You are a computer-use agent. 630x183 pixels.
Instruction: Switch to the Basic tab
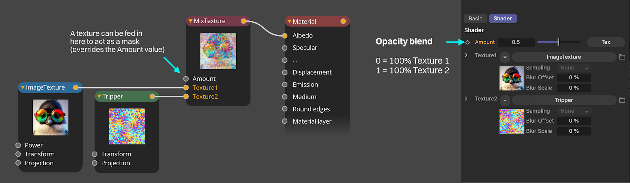pos(475,18)
